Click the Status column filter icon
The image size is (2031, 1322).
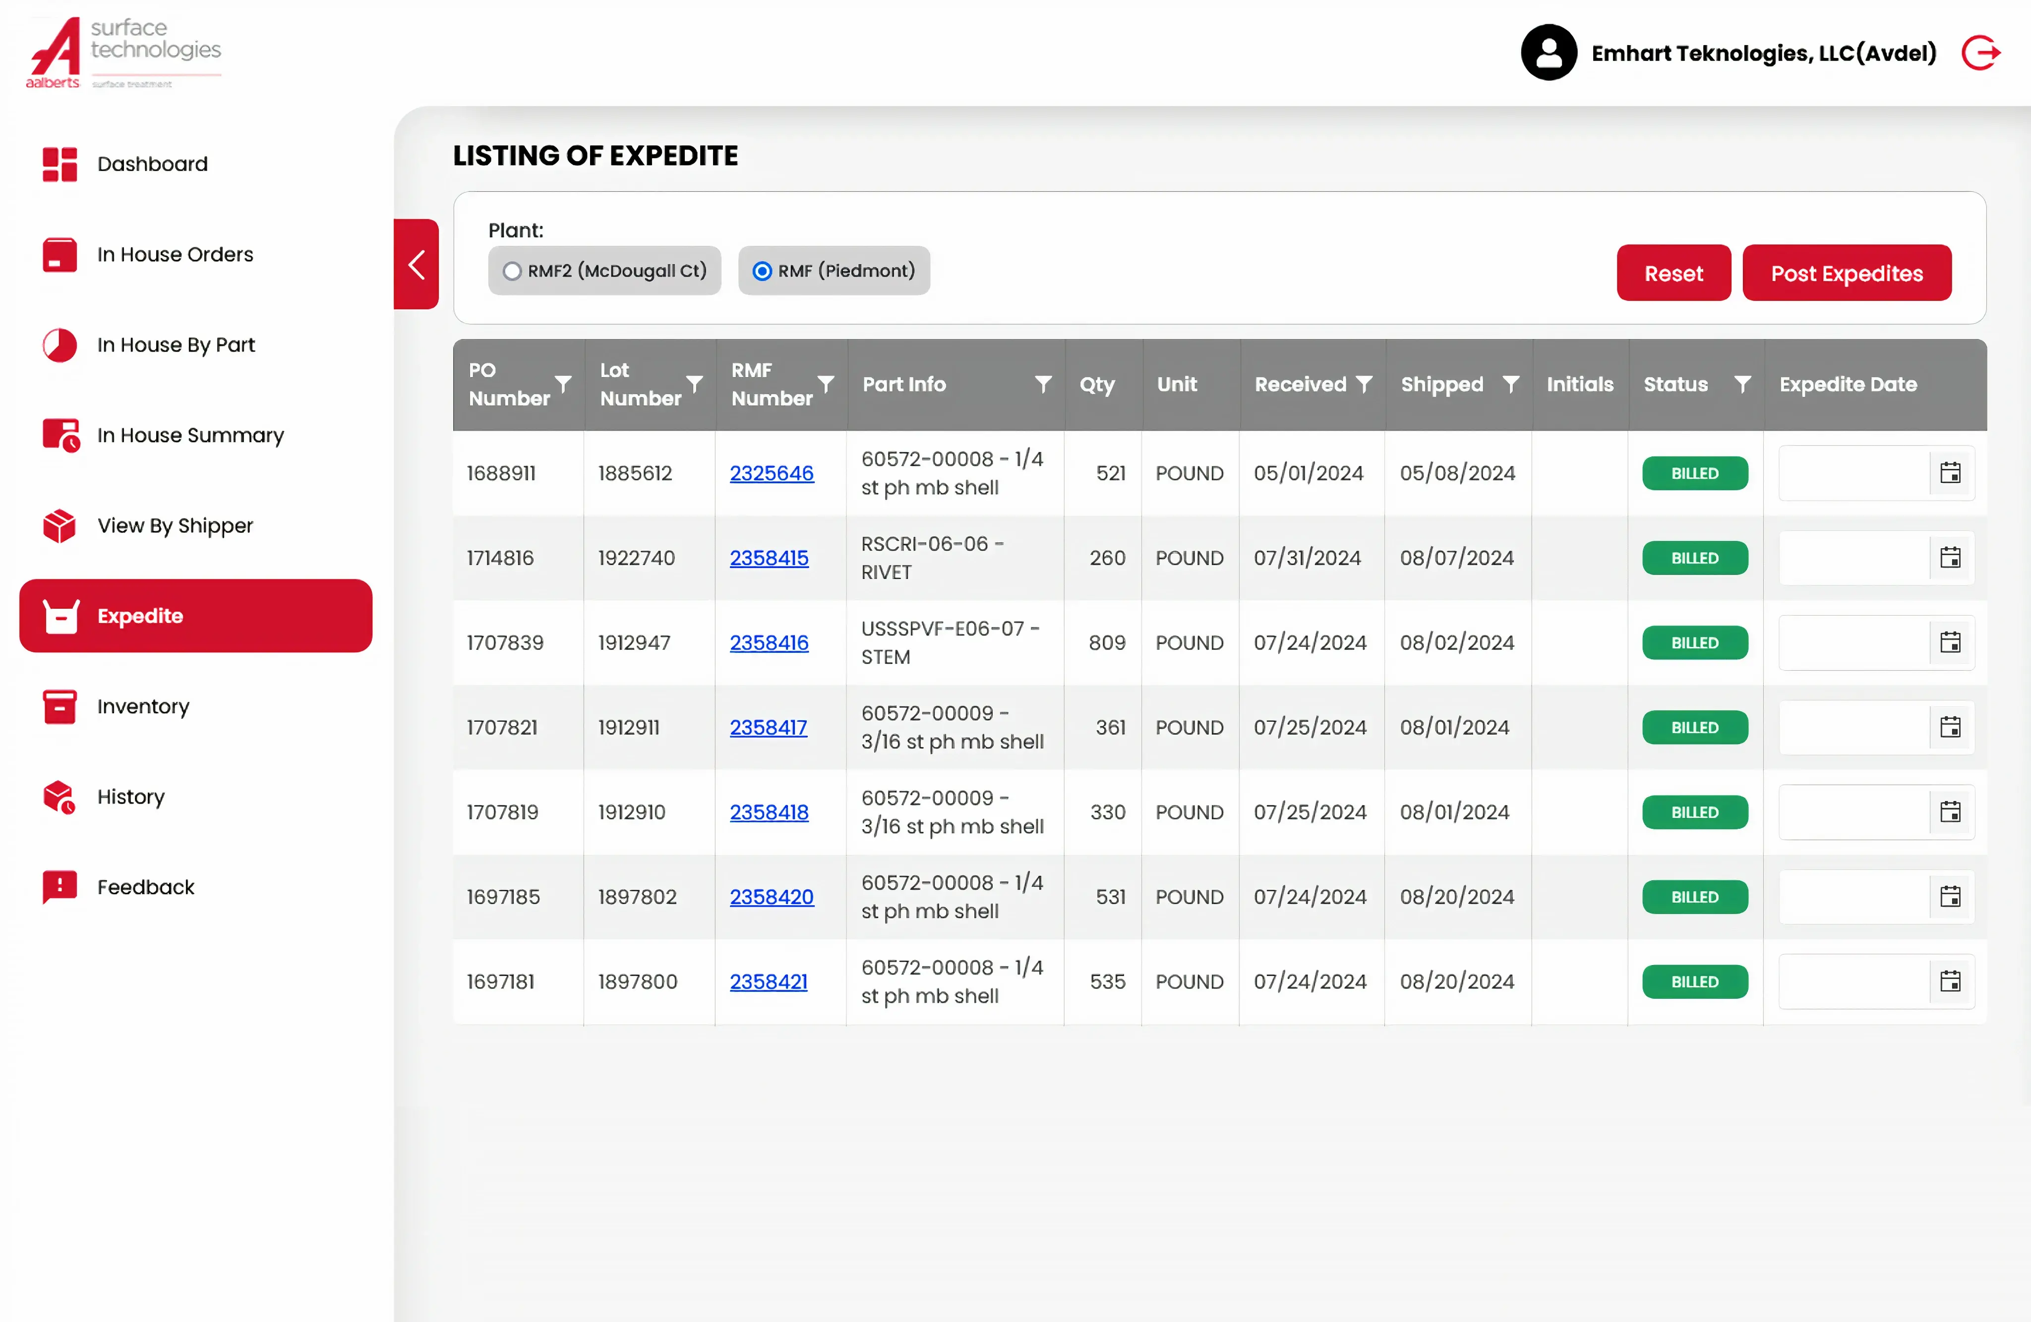pos(1742,384)
